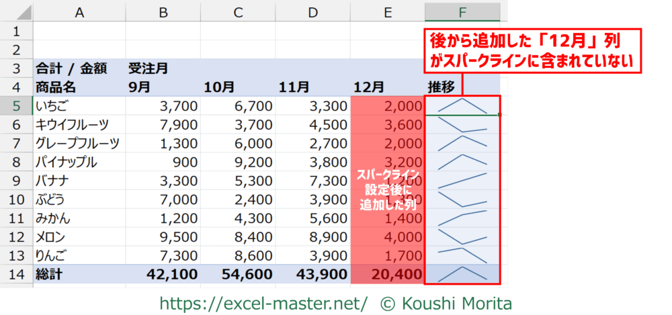Click the 総計 row sparkline
The image size is (672, 315).
coord(462,274)
